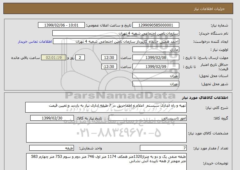240x170 pixels.
Task: Click the مهلت ارسال پاسخ label
Action: 213,58
